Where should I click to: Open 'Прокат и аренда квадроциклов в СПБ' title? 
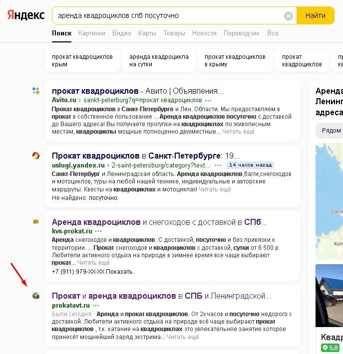pyautogui.click(x=161, y=296)
